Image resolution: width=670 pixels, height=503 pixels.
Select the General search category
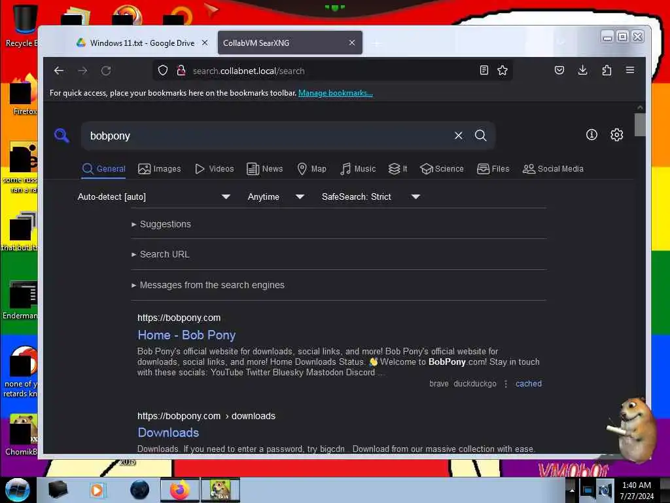tap(104, 169)
